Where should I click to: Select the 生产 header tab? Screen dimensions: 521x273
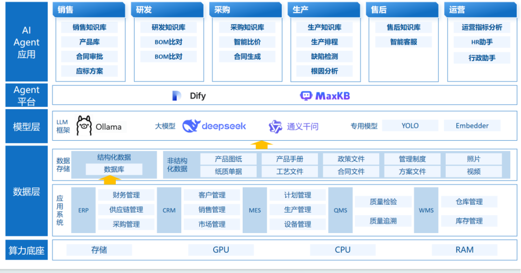click(324, 10)
